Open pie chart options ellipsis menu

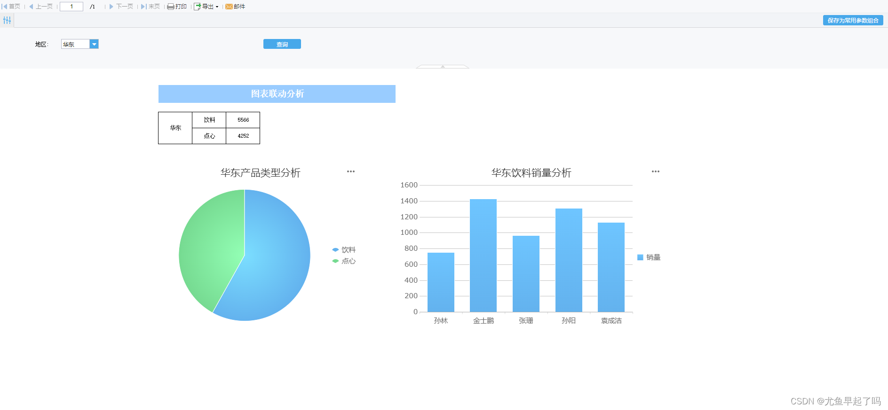point(351,171)
